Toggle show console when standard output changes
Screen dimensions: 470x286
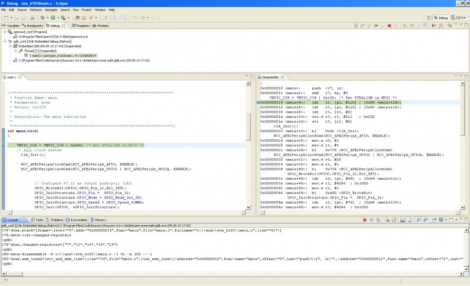tap(419, 220)
